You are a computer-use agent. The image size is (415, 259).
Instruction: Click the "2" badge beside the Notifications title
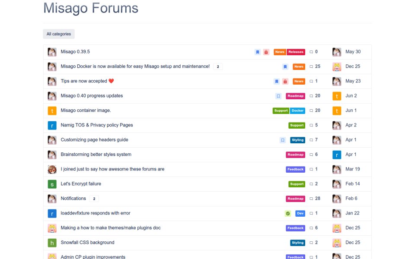point(94,199)
